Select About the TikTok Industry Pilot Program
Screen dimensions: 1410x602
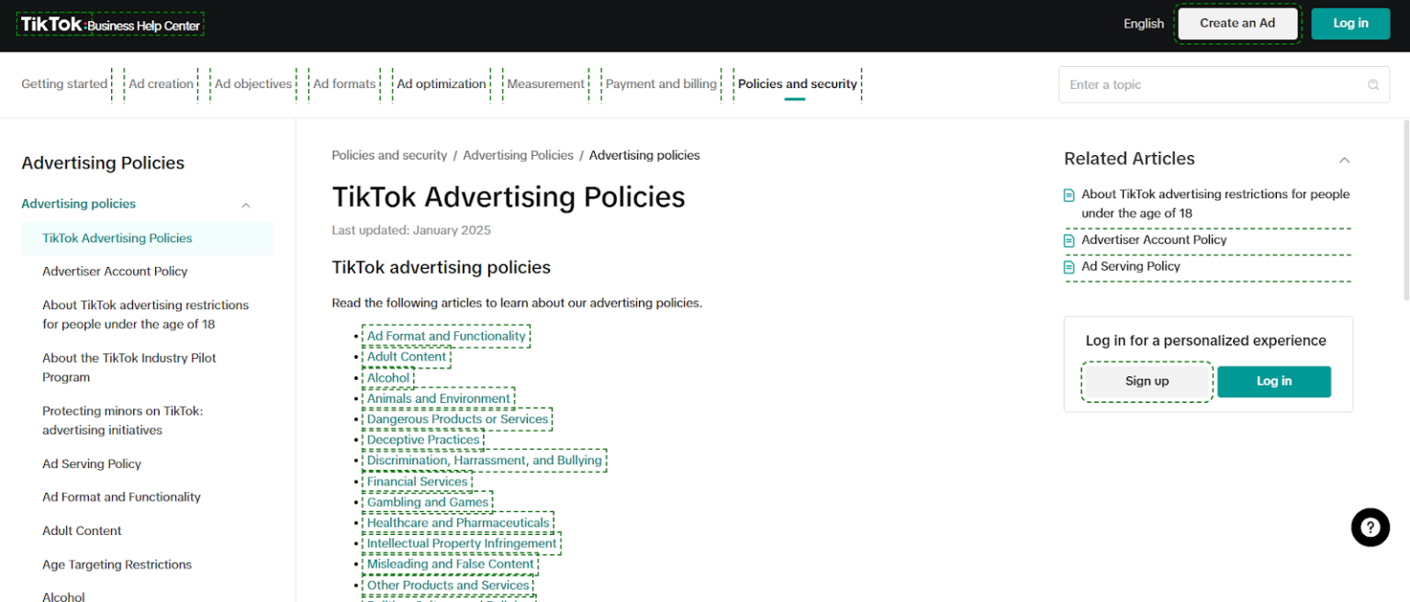click(x=129, y=368)
